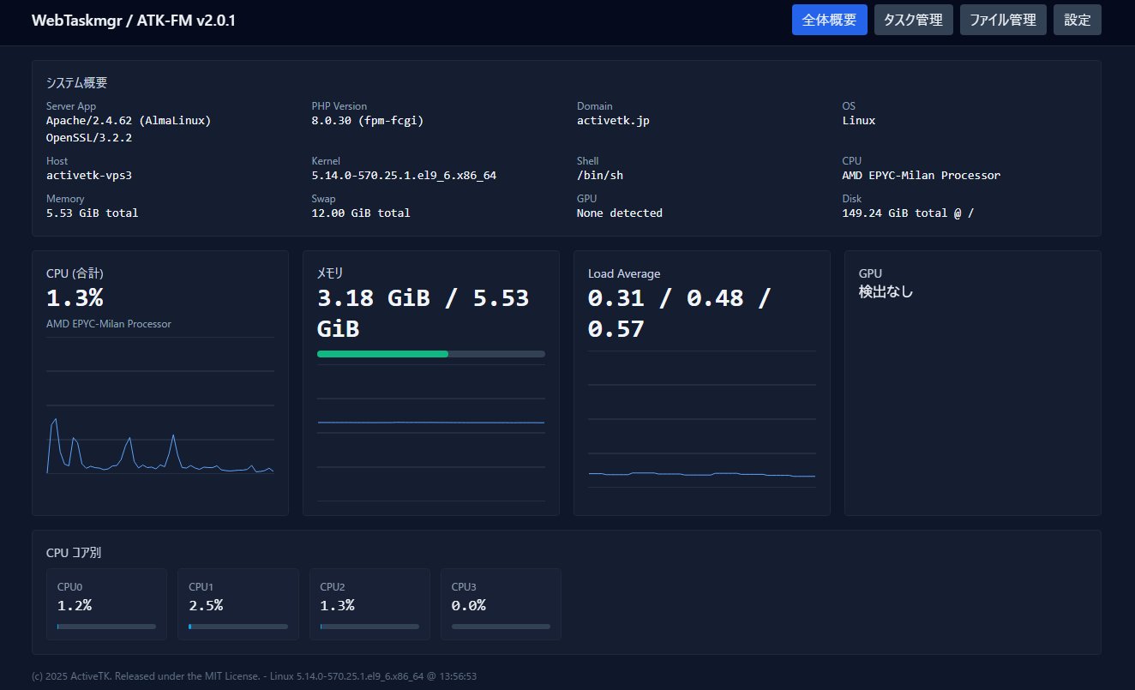Open ファイル管理 file manager
This screenshot has height=690, width=1135.
[x=1003, y=20]
